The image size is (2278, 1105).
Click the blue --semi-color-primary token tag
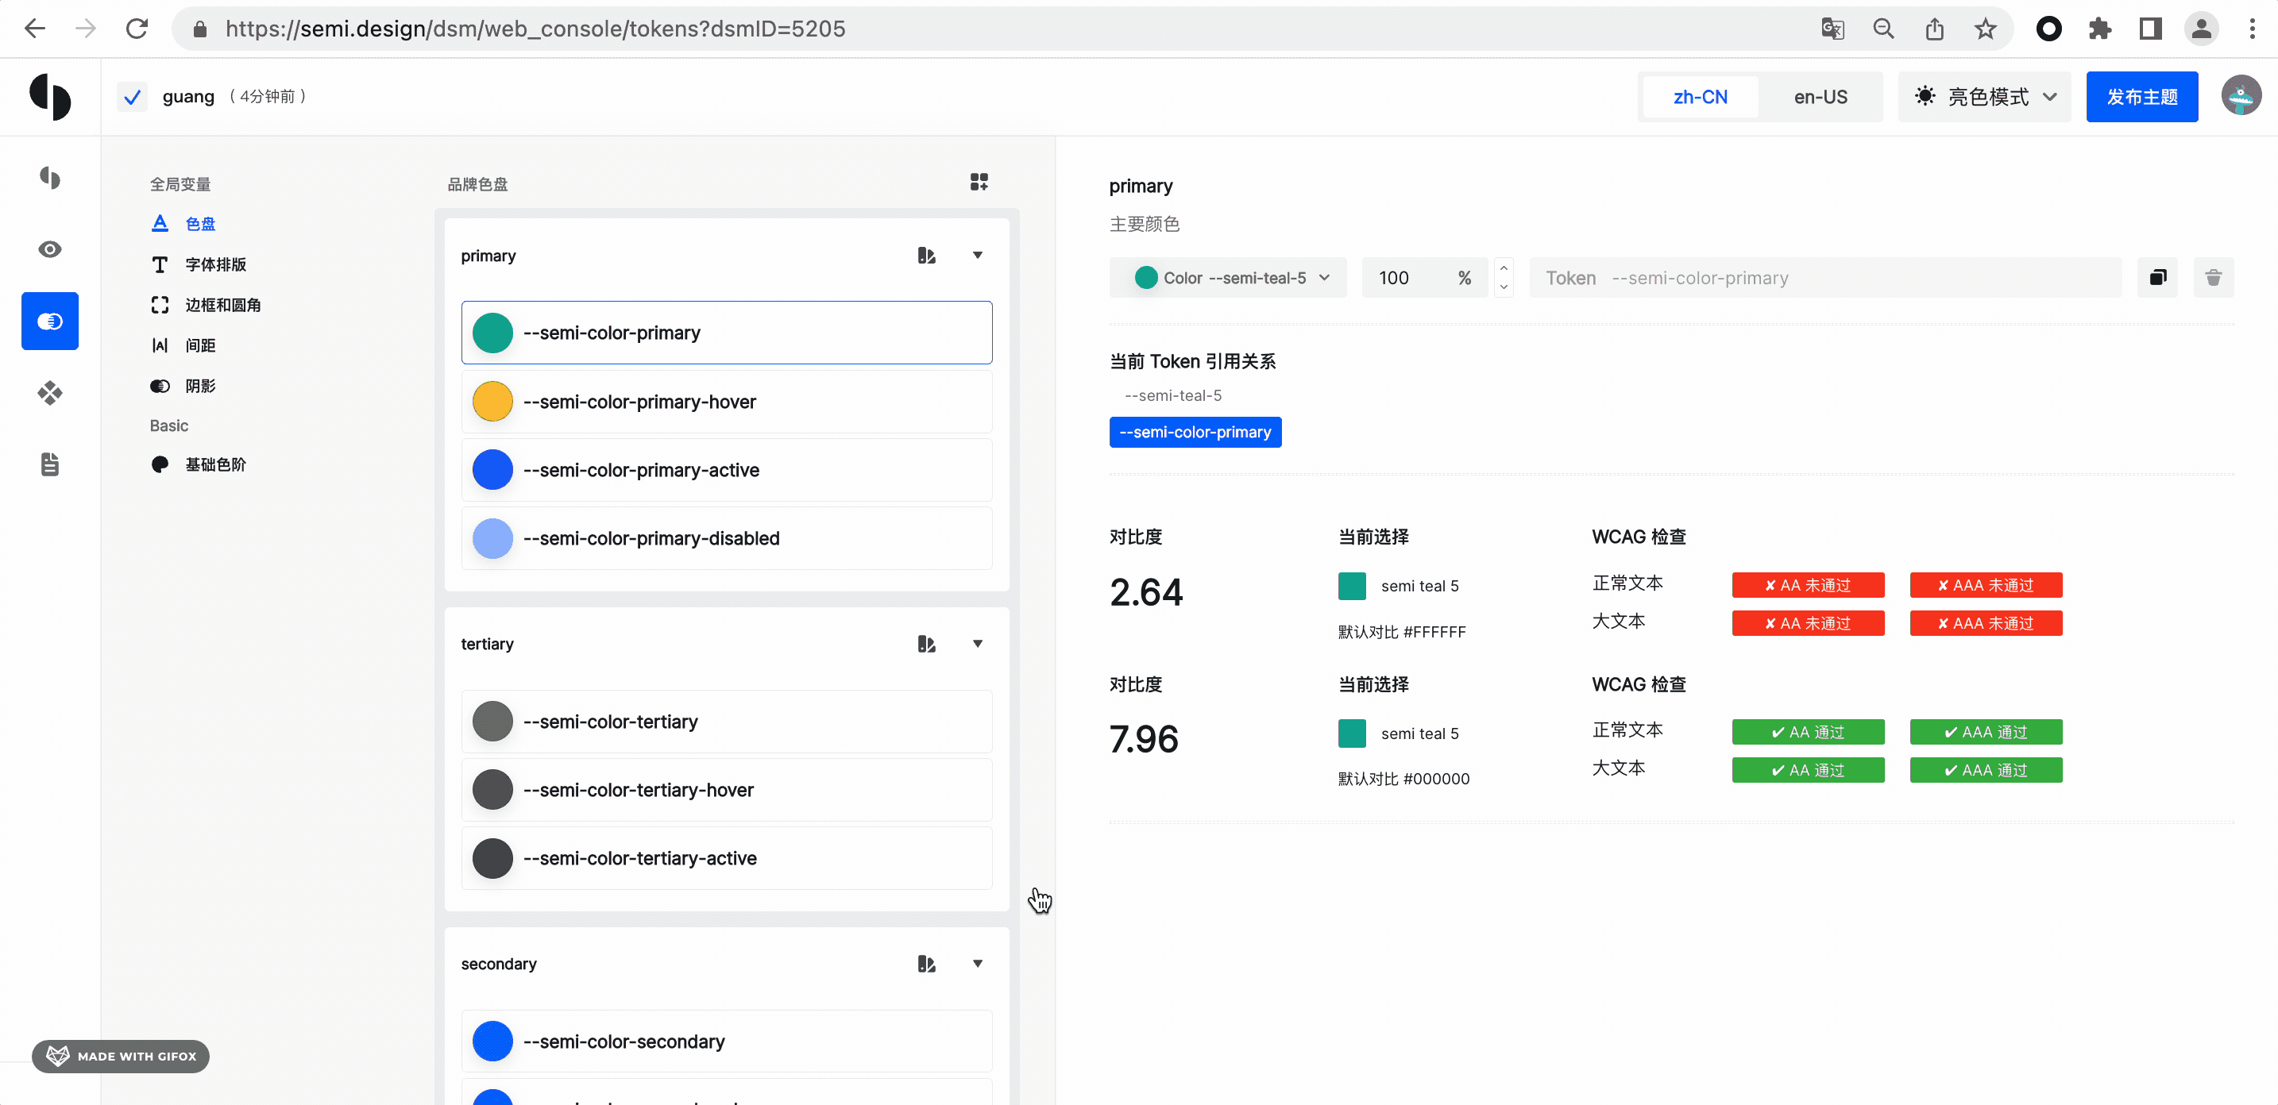(1194, 433)
